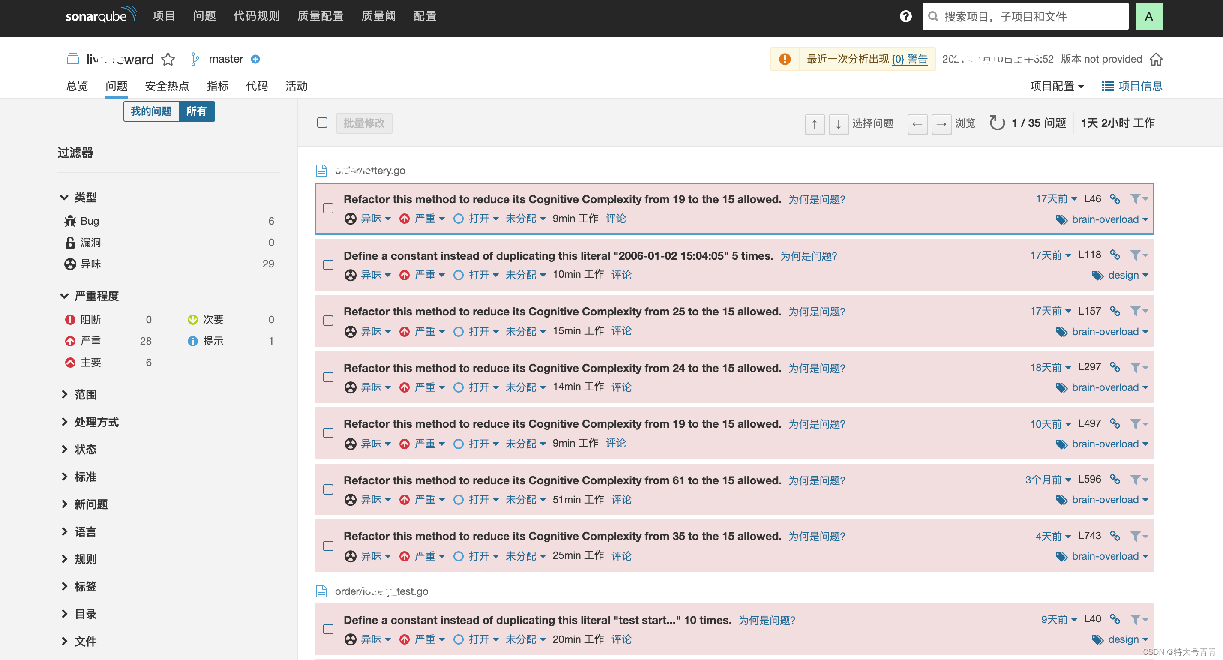
Task: Click the {0} 警告 link
Action: [x=909, y=59]
